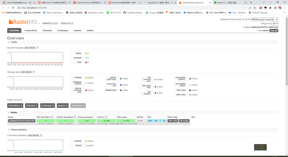The width and height of the screenshot is (288, 157).
Task: Switch to the Redis browser tab
Action: click(230, 3)
